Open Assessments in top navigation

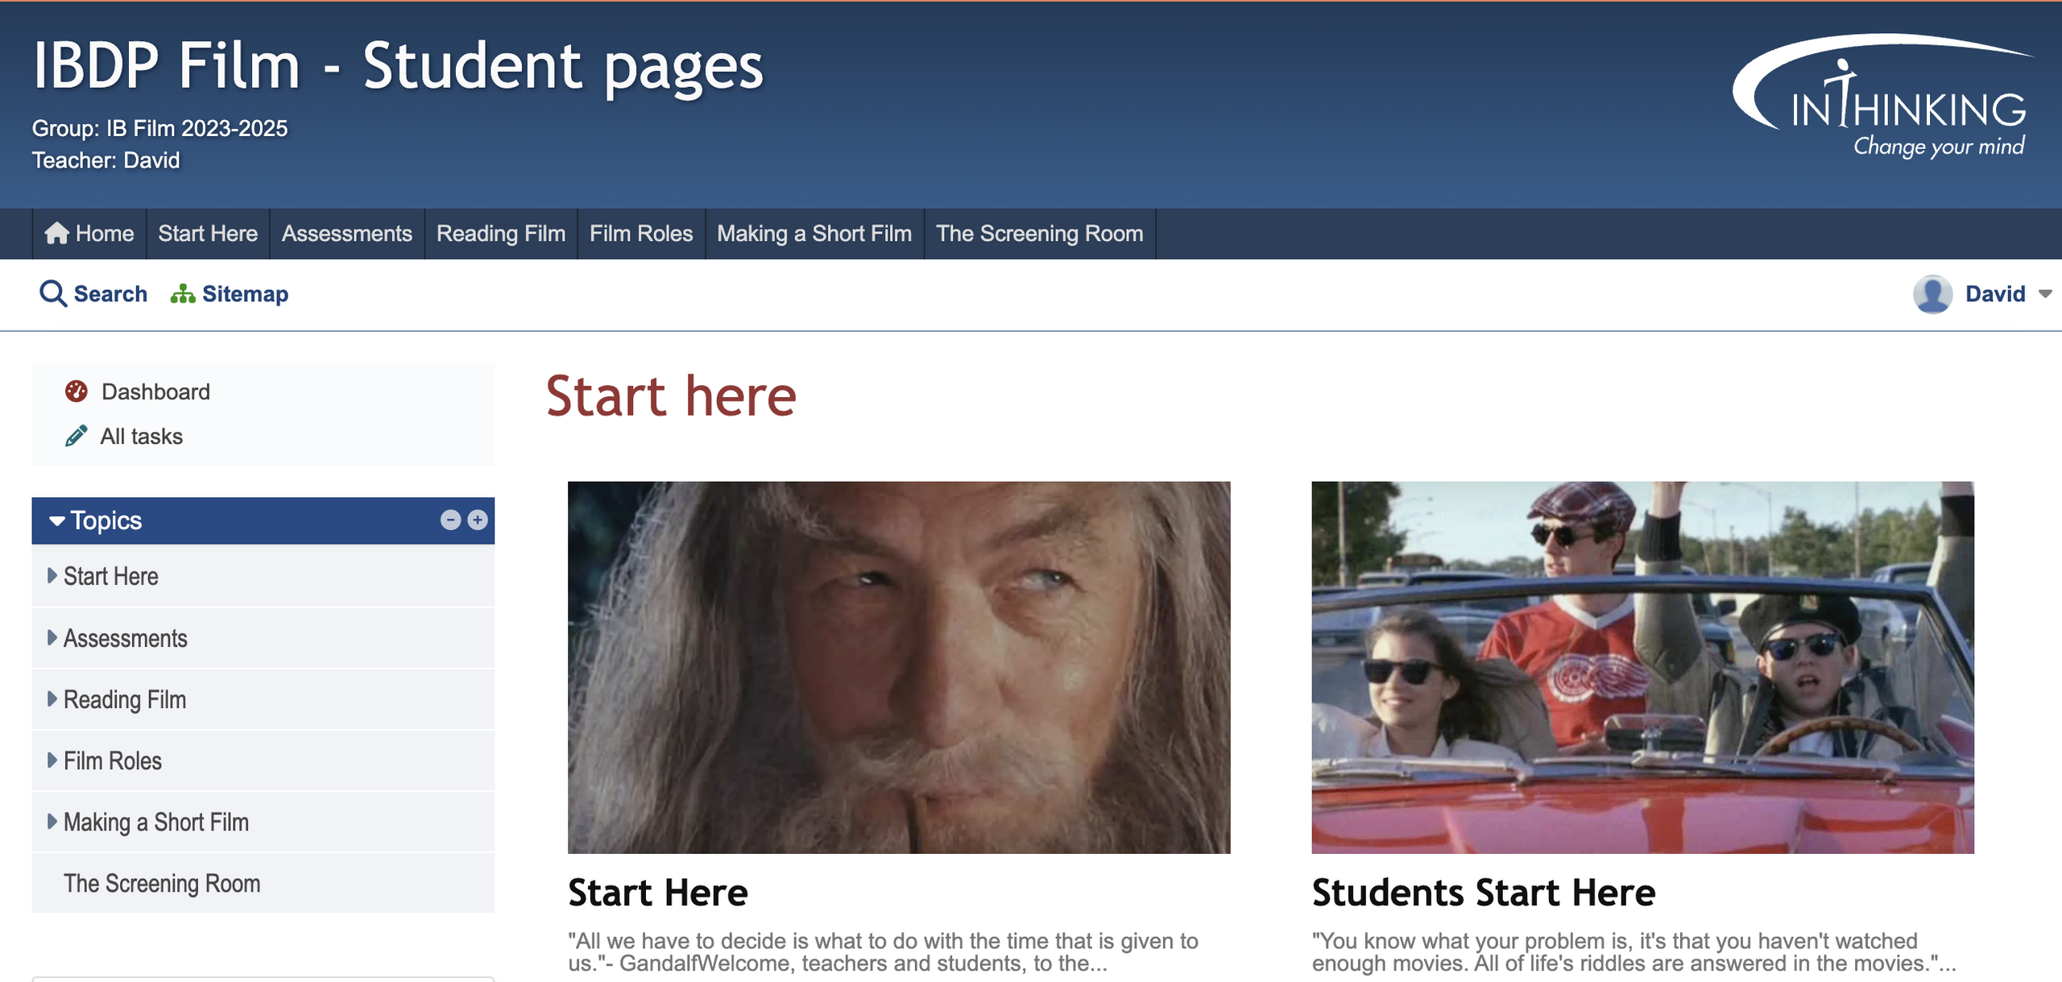tap(347, 234)
